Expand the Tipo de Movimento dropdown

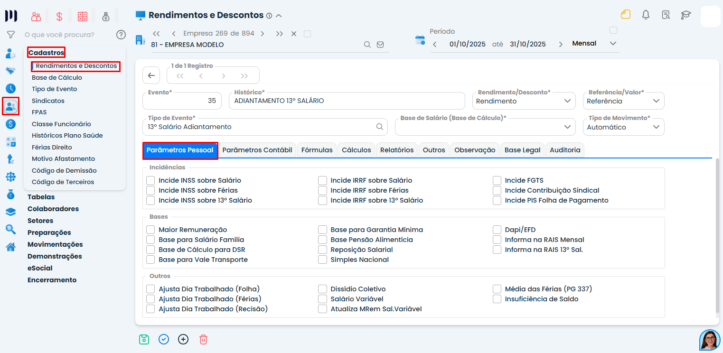click(623, 127)
